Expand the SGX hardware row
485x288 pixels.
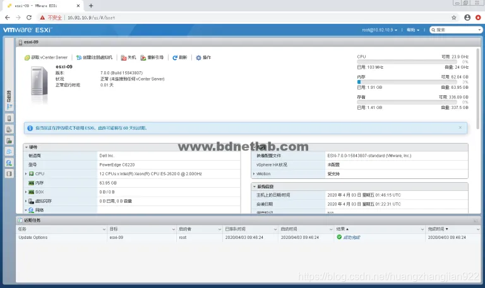pos(26,192)
